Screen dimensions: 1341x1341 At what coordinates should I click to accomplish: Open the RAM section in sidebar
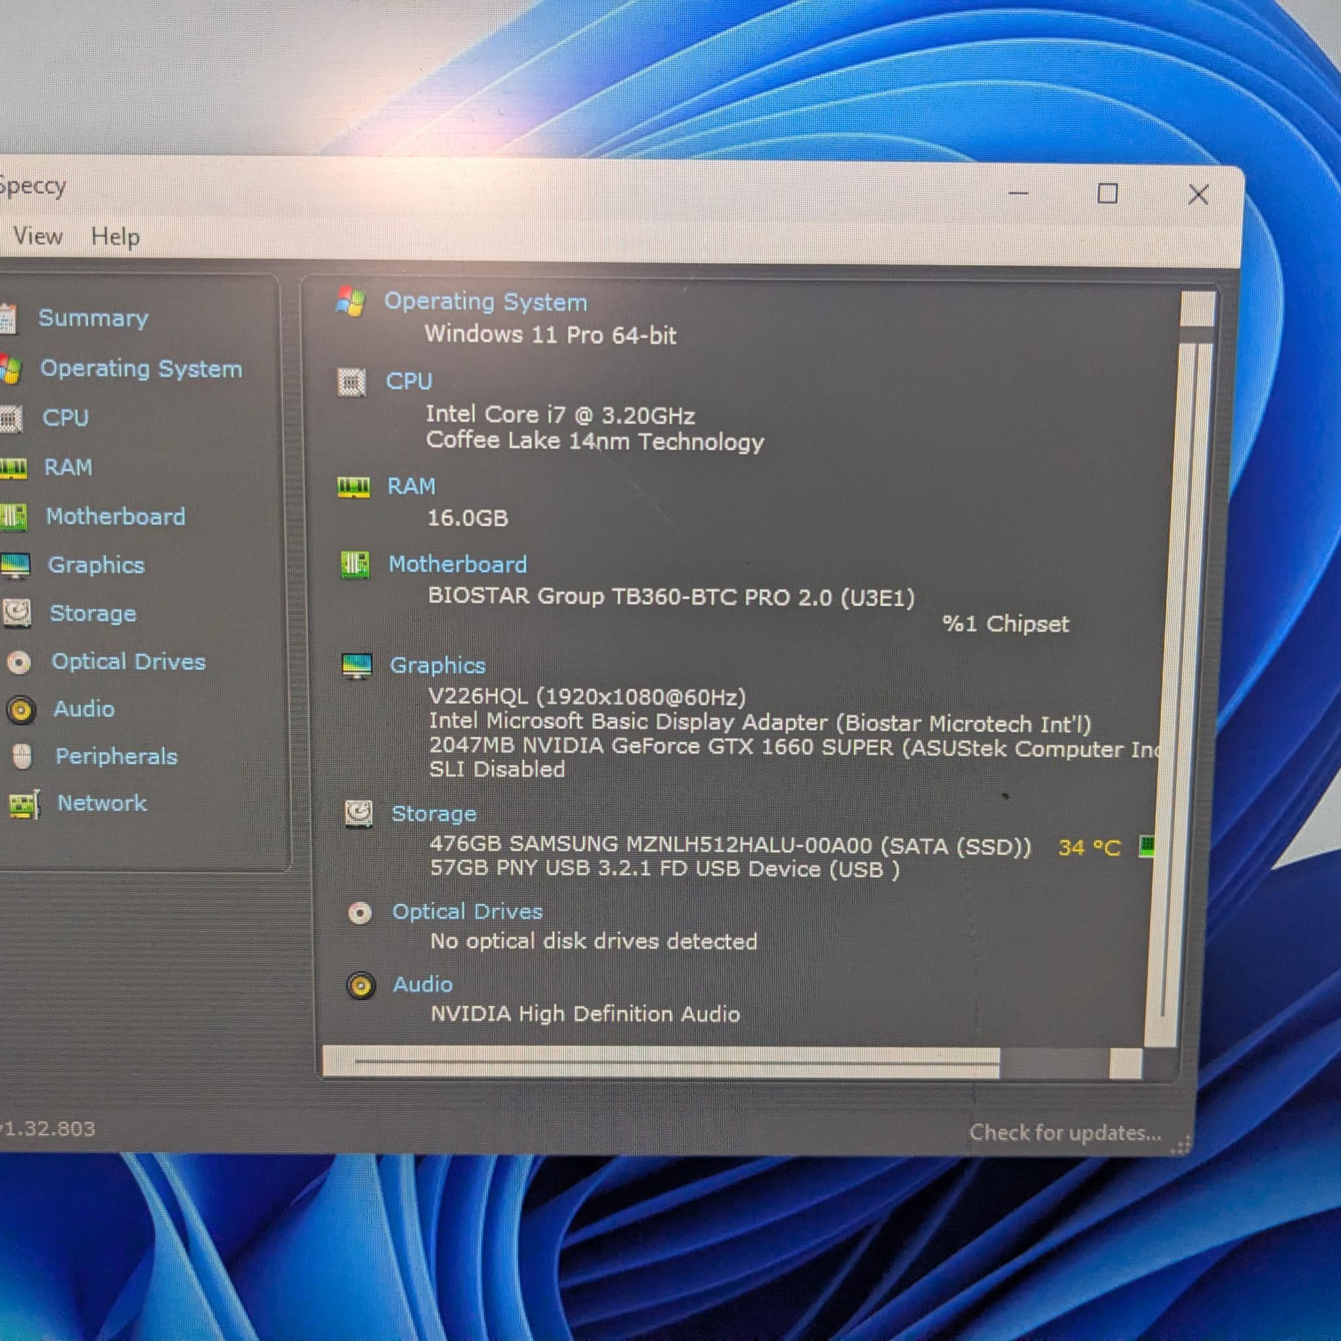tap(68, 467)
